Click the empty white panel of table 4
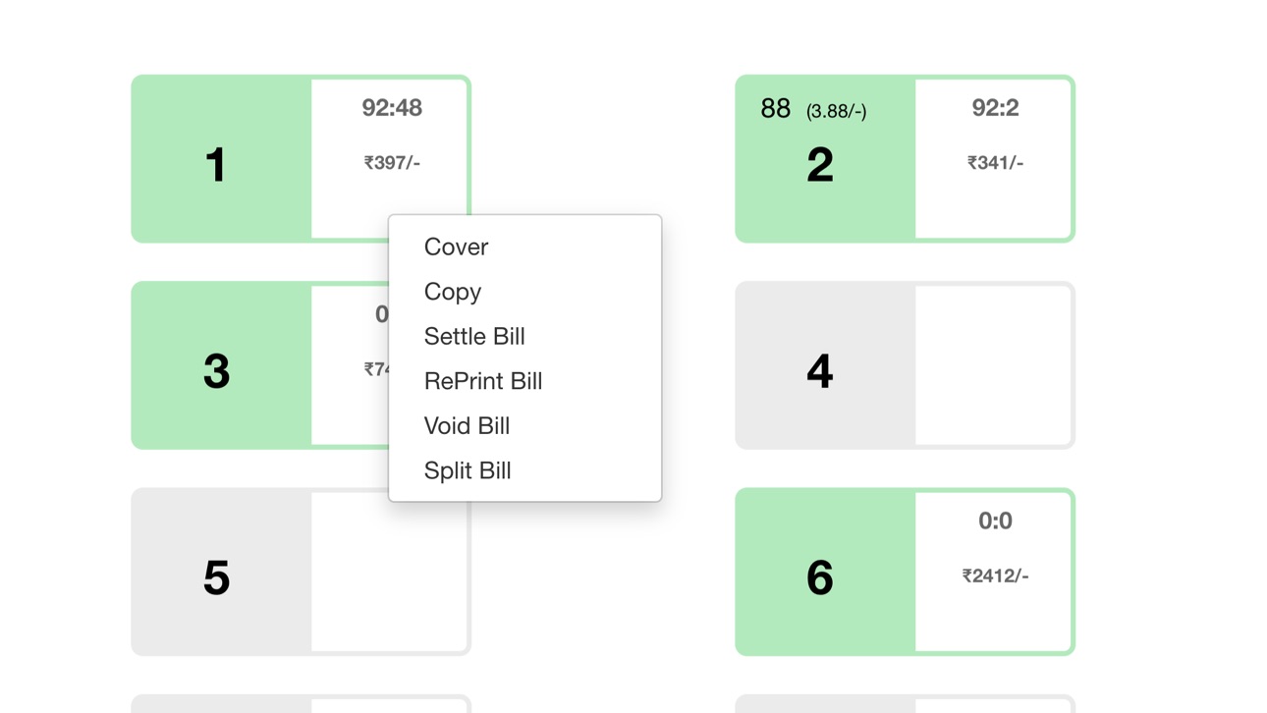Screen dimensions: 1267x713 click(x=993, y=365)
